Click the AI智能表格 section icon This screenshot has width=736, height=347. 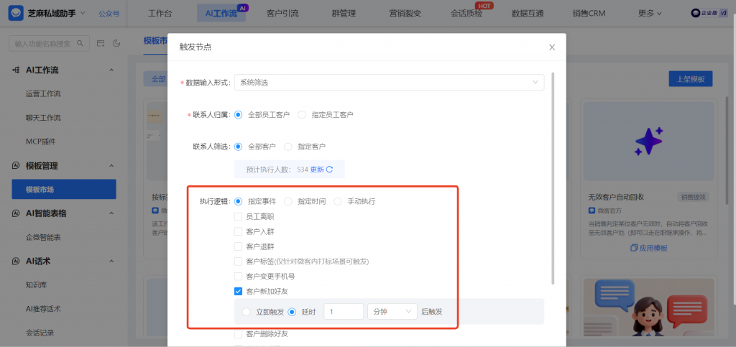click(x=16, y=213)
